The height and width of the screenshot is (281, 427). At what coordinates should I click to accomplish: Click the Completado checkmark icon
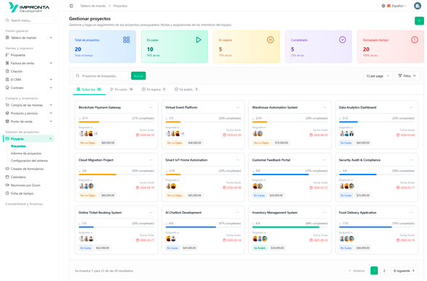point(342,40)
